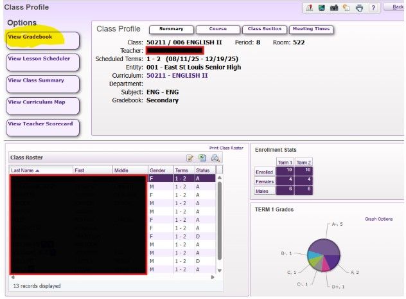Open Graph Options link
Viewport: 406px width, 299px height.
[x=378, y=219]
